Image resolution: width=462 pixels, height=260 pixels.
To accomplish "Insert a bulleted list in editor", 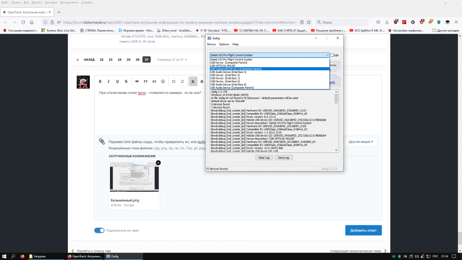I will (x=174, y=81).
